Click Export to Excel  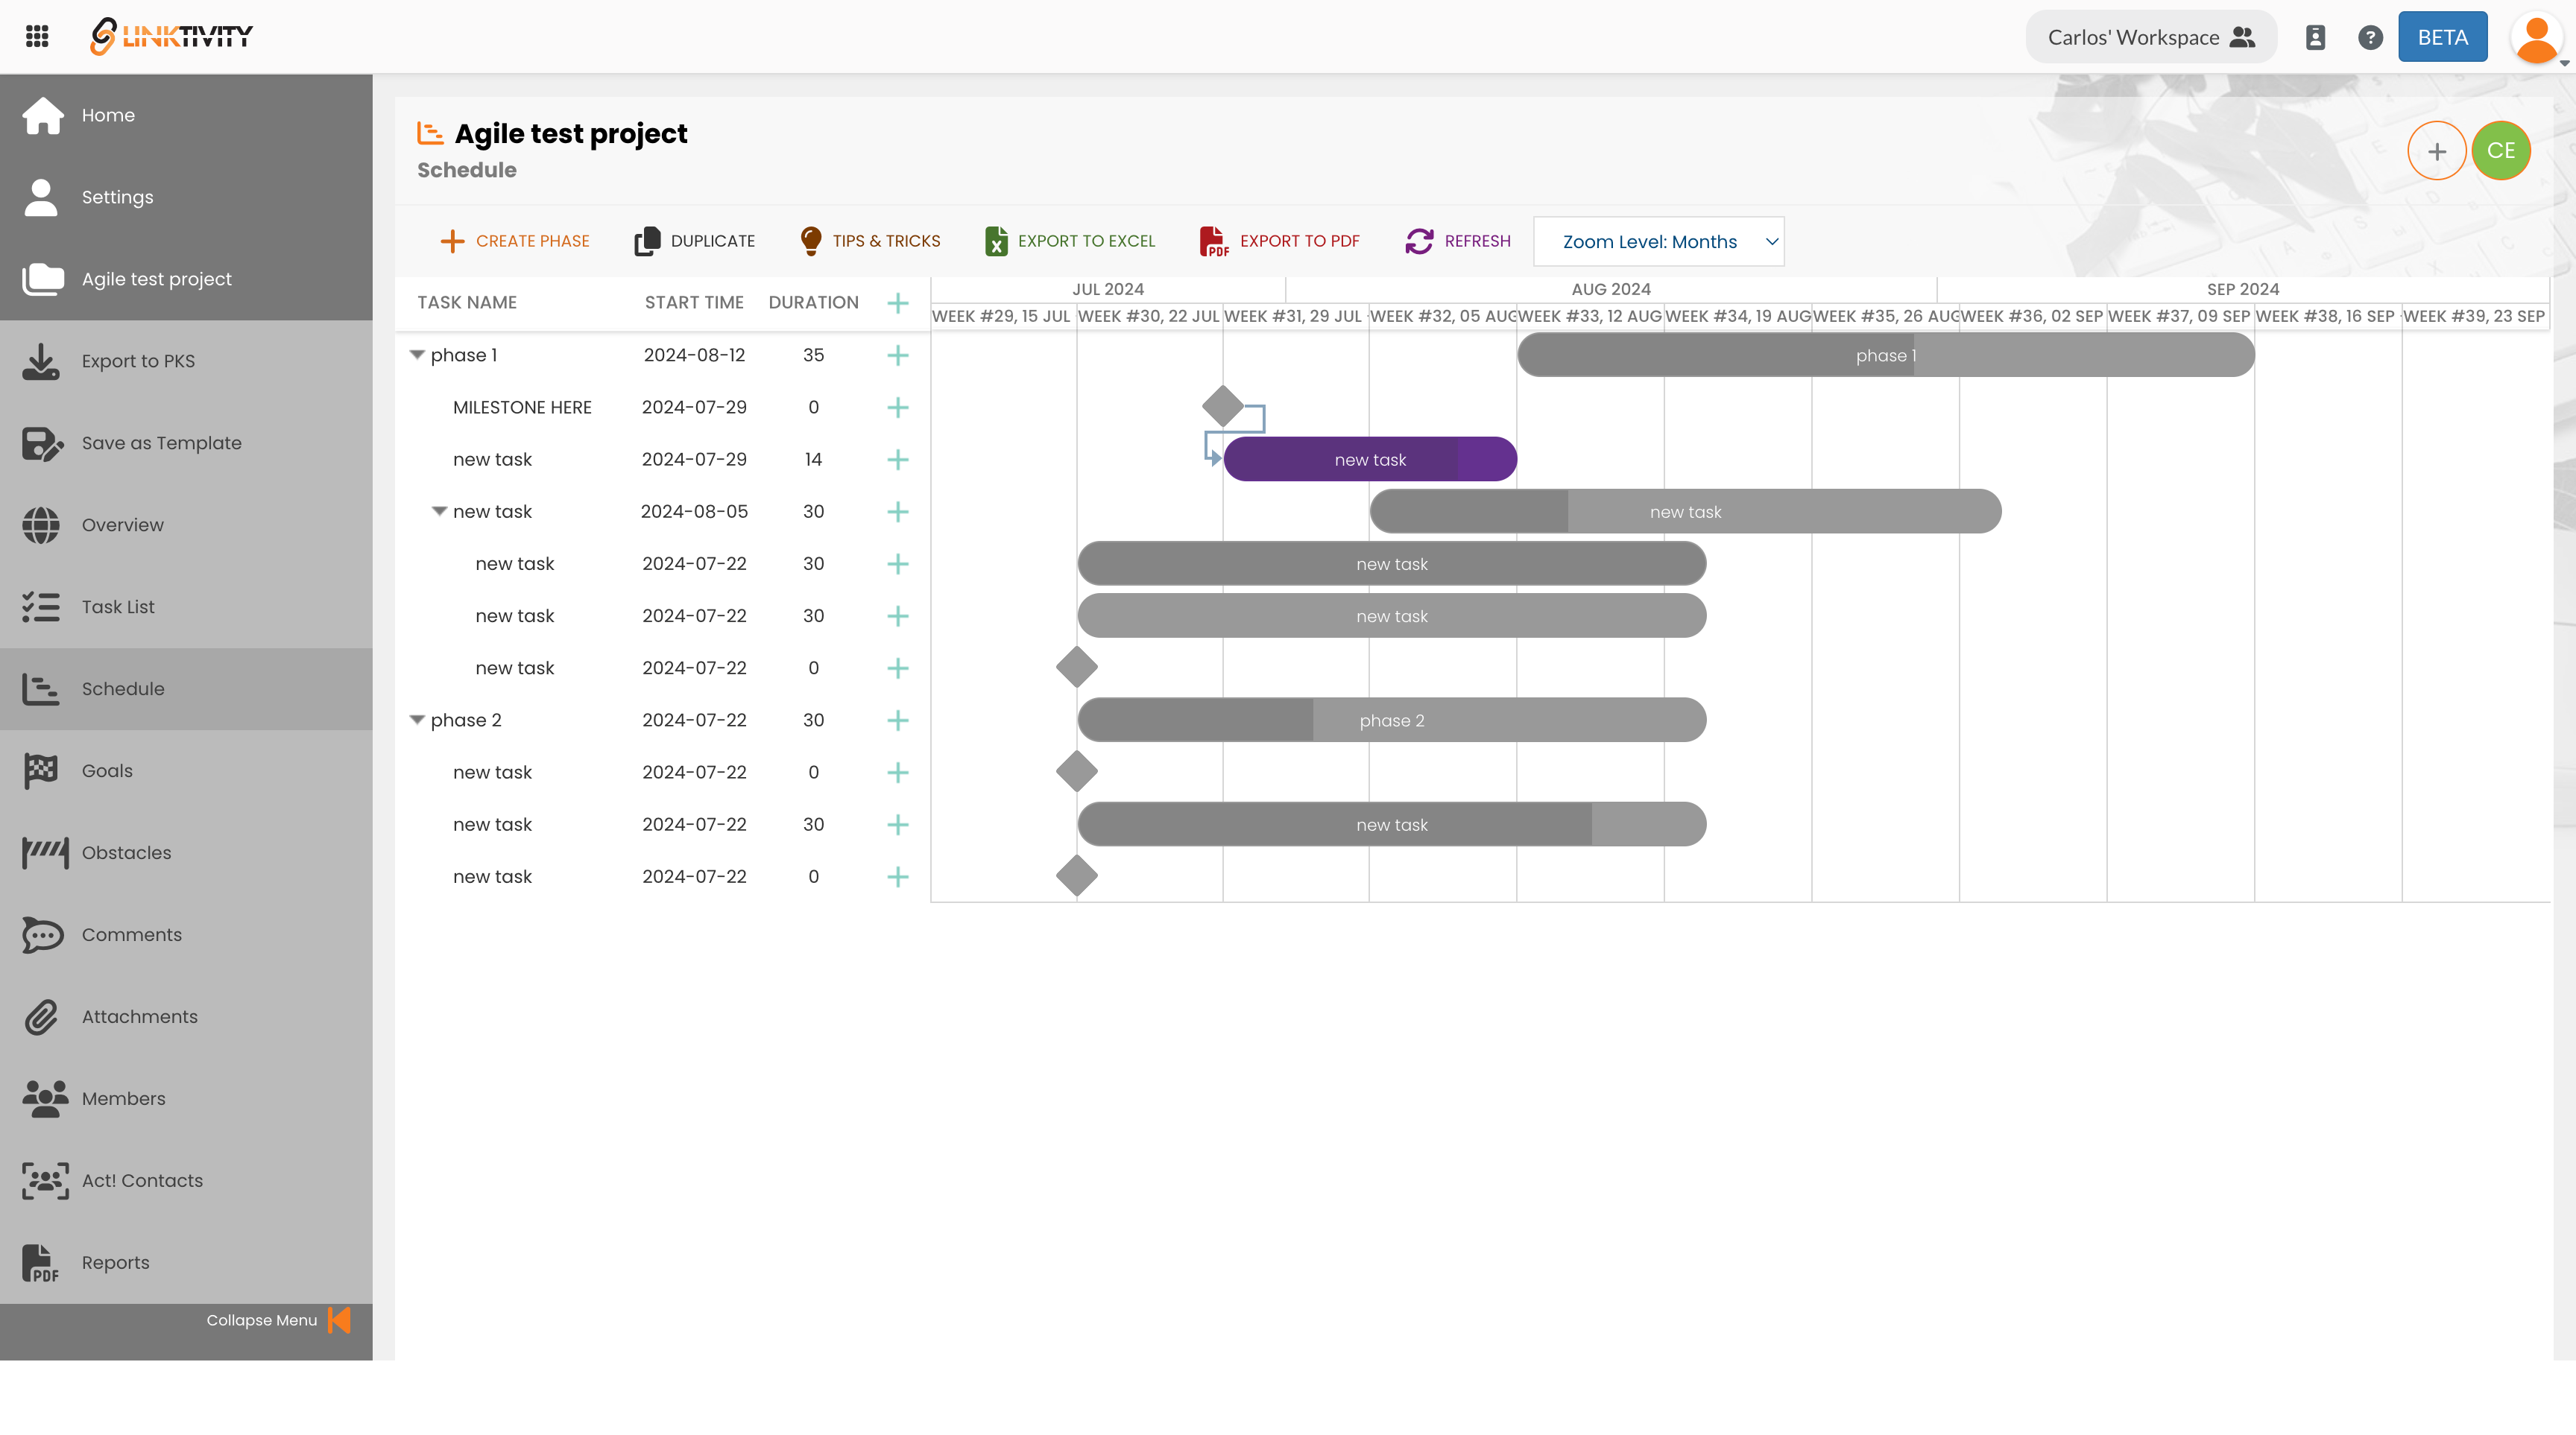coord(1070,241)
